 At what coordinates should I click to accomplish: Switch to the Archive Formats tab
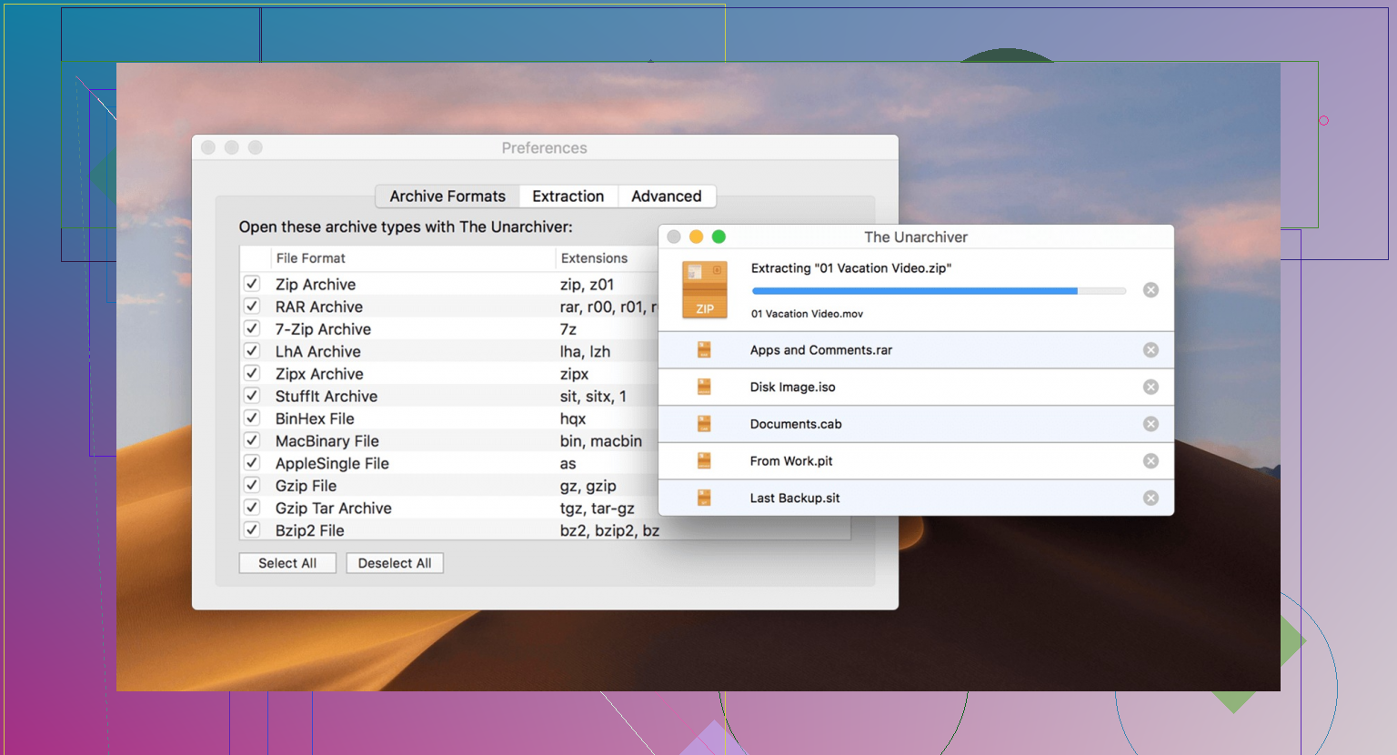coord(447,196)
